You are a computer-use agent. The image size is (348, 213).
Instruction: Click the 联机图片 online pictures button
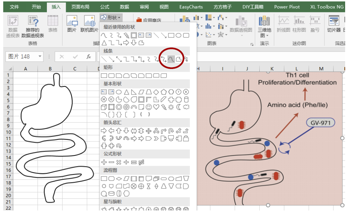click(x=89, y=24)
